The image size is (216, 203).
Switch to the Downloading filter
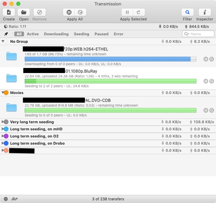56,34
